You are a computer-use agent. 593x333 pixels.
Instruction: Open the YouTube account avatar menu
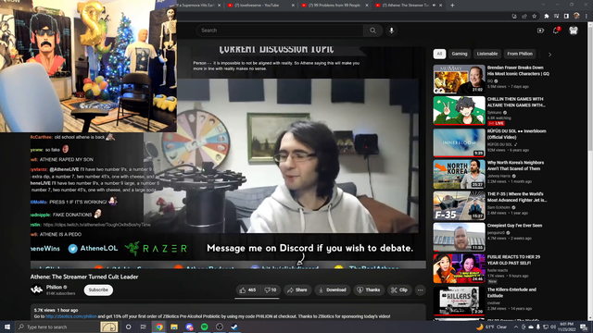(x=574, y=31)
